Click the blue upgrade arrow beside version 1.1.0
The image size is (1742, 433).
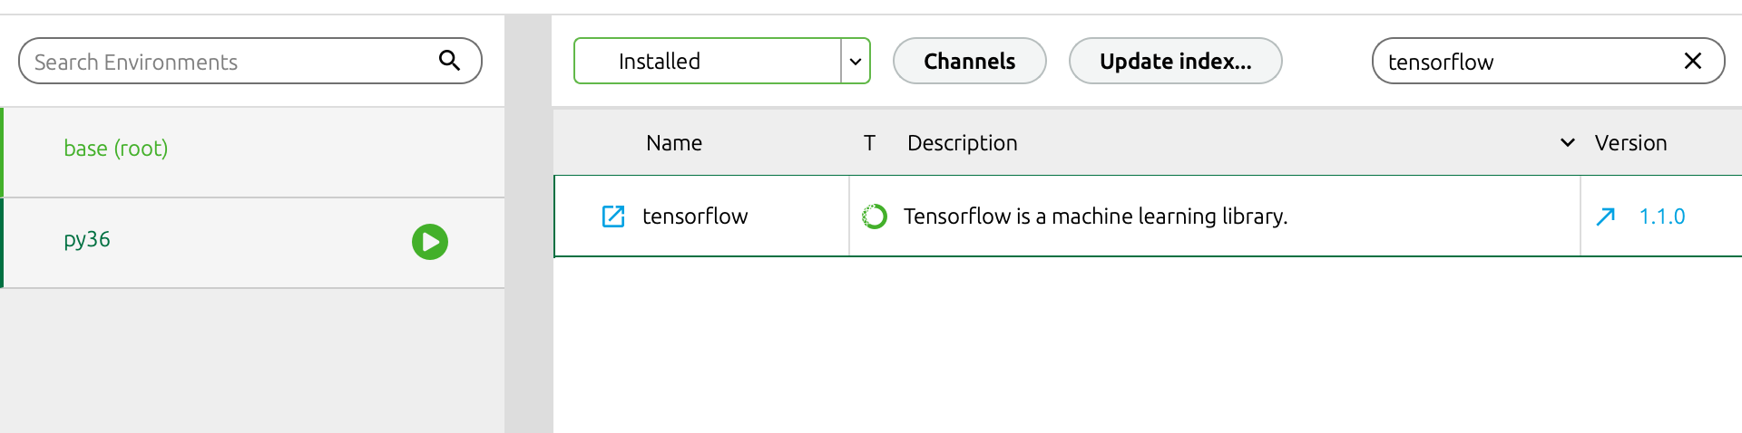pos(1606,216)
